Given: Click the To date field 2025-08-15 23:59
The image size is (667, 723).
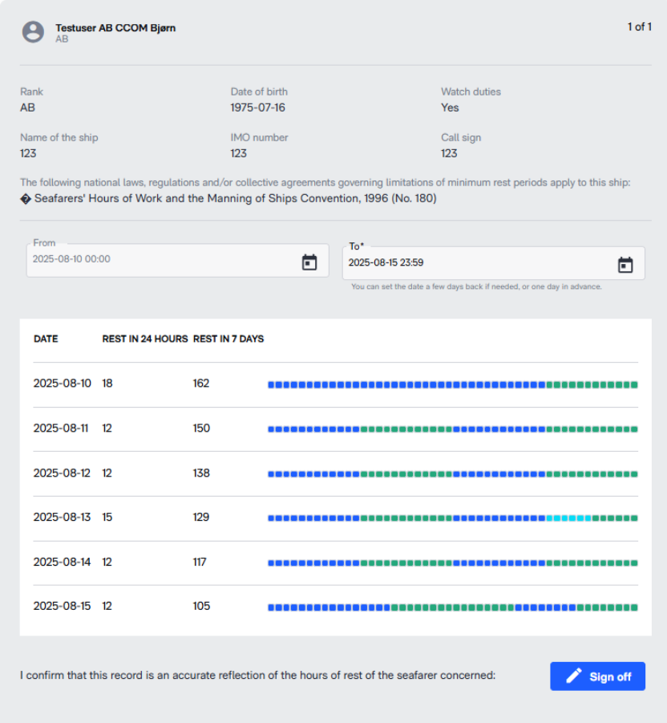Looking at the screenshot, I should 493,263.
